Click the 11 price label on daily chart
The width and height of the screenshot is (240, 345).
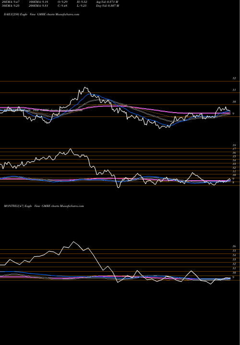[234, 90]
